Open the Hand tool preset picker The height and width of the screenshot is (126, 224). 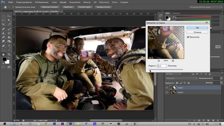[9, 7]
